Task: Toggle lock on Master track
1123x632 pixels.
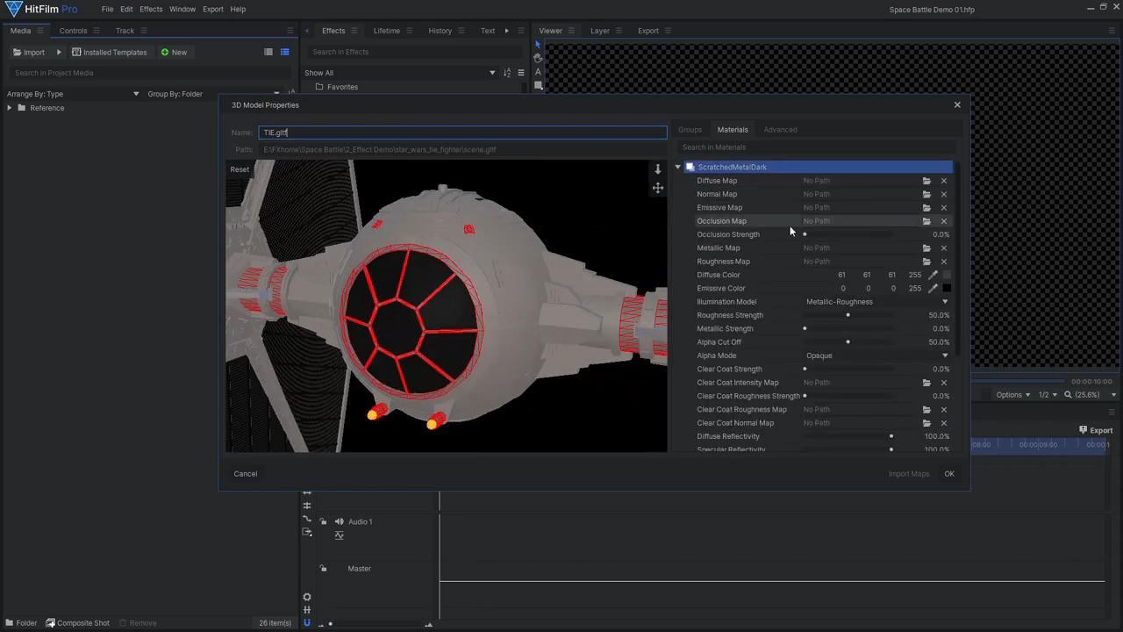Action: [324, 569]
